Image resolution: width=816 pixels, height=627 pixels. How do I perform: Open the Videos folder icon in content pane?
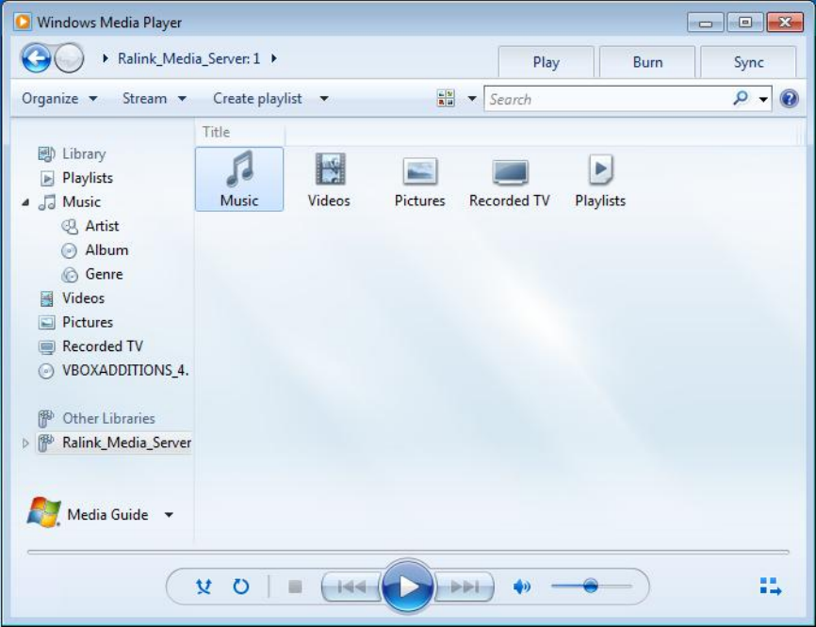pyautogui.click(x=330, y=179)
